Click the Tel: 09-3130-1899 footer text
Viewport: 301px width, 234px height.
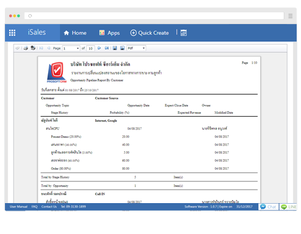coord(73,207)
